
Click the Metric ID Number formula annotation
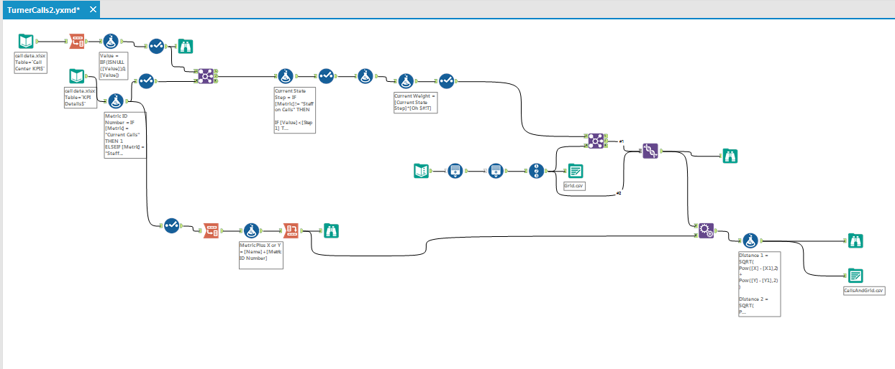pyautogui.click(x=126, y=136)
